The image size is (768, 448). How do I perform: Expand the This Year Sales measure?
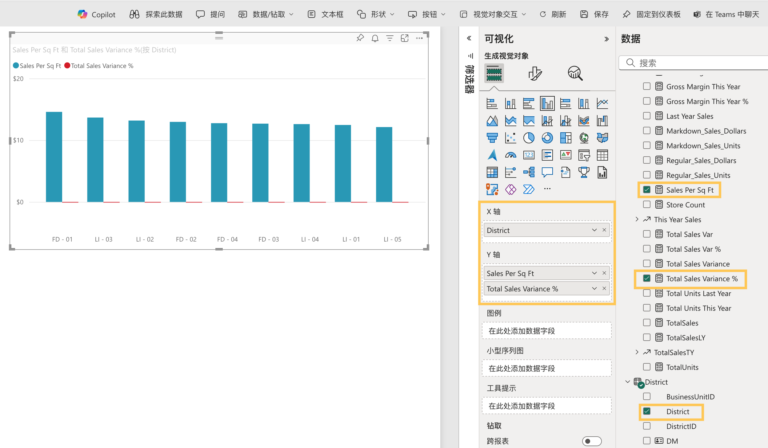(x=637, y=219)
